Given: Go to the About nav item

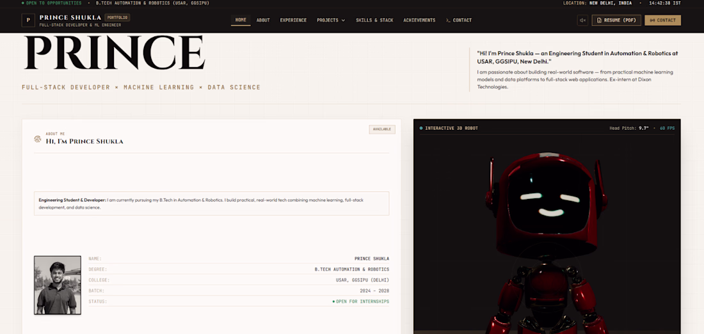Looking at the screenshot, I should (263, 20).
